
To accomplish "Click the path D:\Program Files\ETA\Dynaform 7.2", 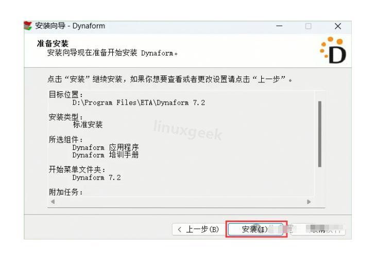I will [x=139, y=103].
